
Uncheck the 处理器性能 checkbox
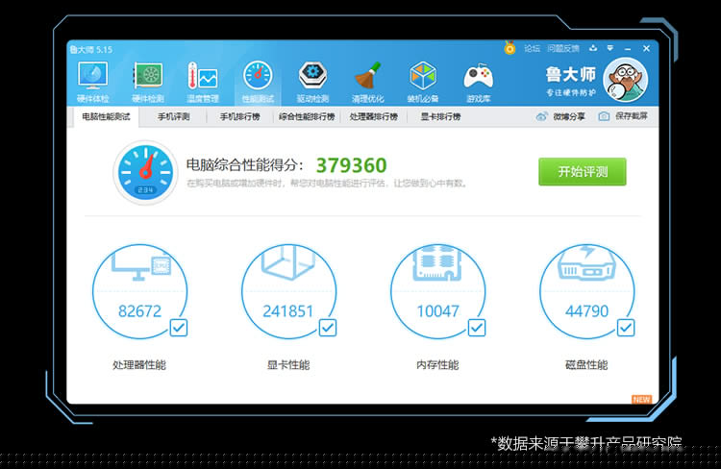pos(179,328)
